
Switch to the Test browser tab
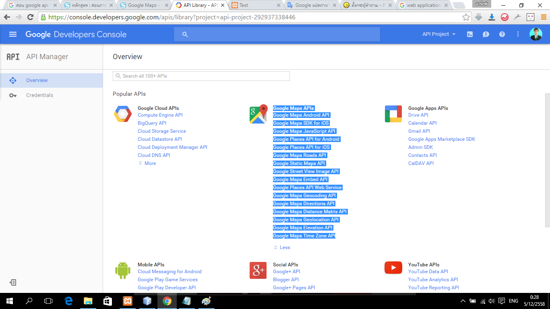click(x=256, y=5)
